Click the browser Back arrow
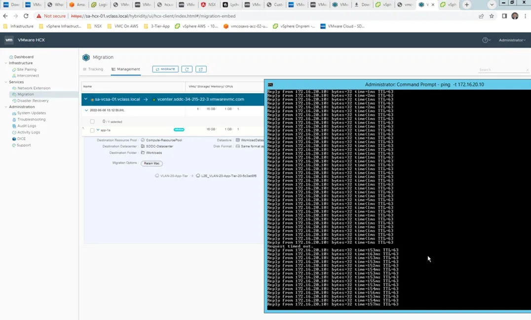The width and height of the screenshot is (531, 320). 5,16
